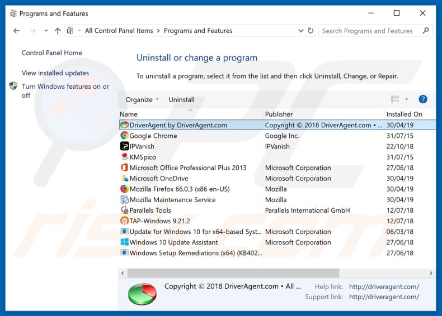Click the Uninstall toolbar button
The height and width of the screenshot is (316, 442).
(x=181, y=99)
